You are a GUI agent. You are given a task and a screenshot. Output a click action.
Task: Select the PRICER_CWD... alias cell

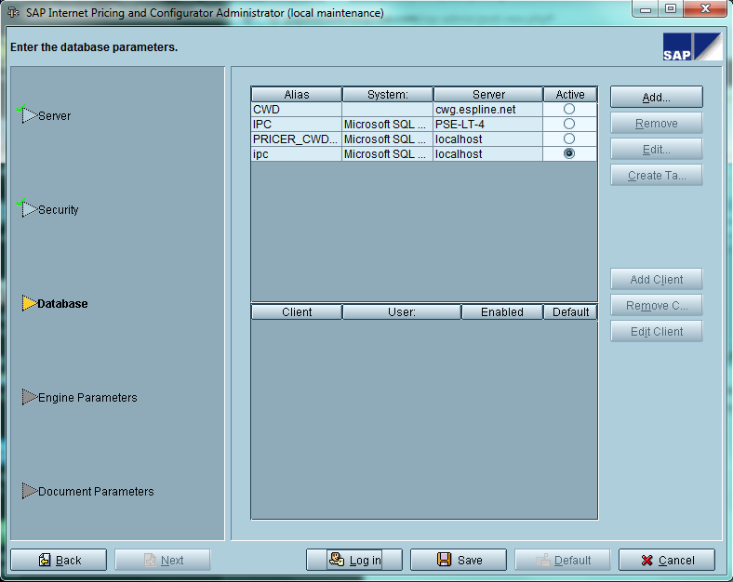click(297, 139)
